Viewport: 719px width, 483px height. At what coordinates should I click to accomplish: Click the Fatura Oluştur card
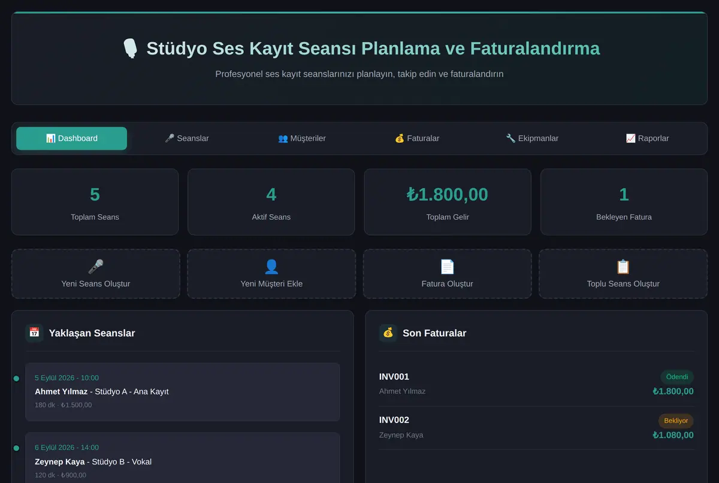click(447, 274)
